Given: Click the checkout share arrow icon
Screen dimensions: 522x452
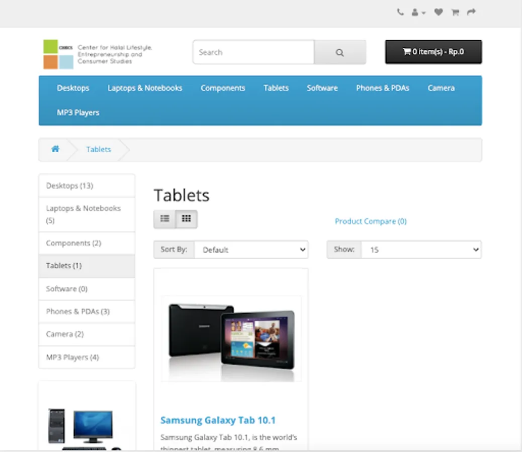Looking at the screenshot, I should coord(471,12).
